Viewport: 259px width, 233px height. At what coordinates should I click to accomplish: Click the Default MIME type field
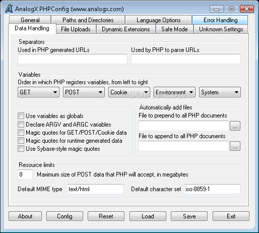click(x=95, y=189)
